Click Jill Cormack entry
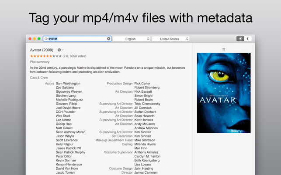Screen dimensions: 281x175 (x=143, y=108)
